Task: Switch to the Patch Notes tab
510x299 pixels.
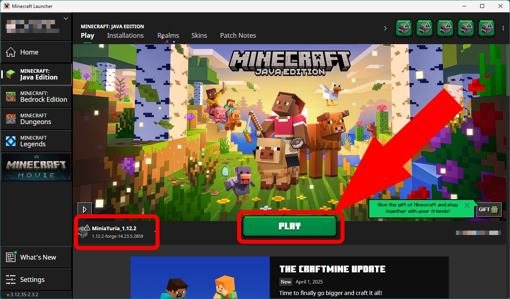Action: (238, 35)
